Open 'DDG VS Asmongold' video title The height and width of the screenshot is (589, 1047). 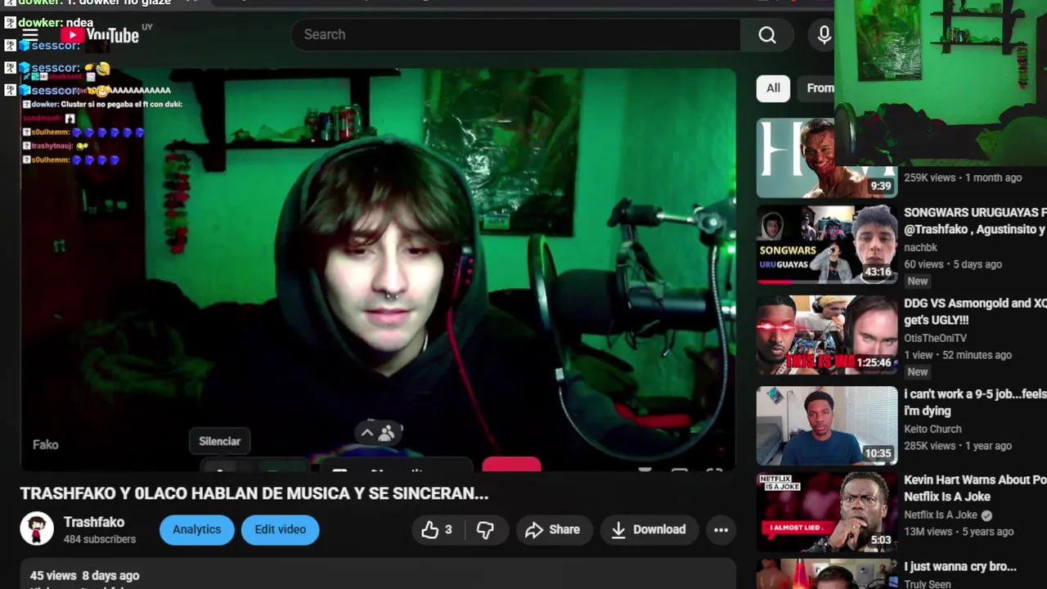975,312
